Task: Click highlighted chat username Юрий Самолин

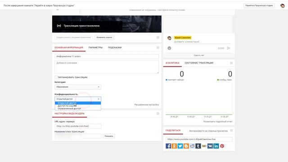Action: point(183,38)
